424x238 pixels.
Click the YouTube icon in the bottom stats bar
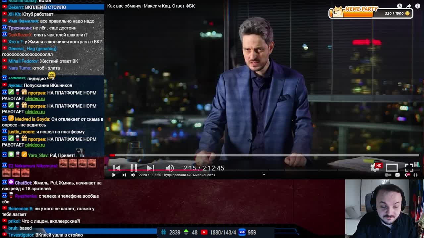tap(205, 232)
